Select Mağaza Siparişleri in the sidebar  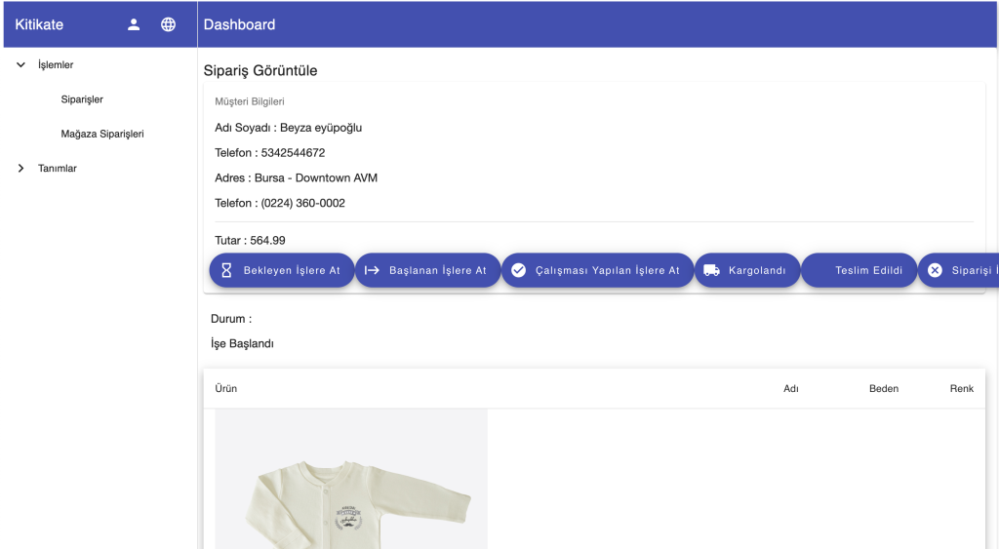(x=102, y=134)
